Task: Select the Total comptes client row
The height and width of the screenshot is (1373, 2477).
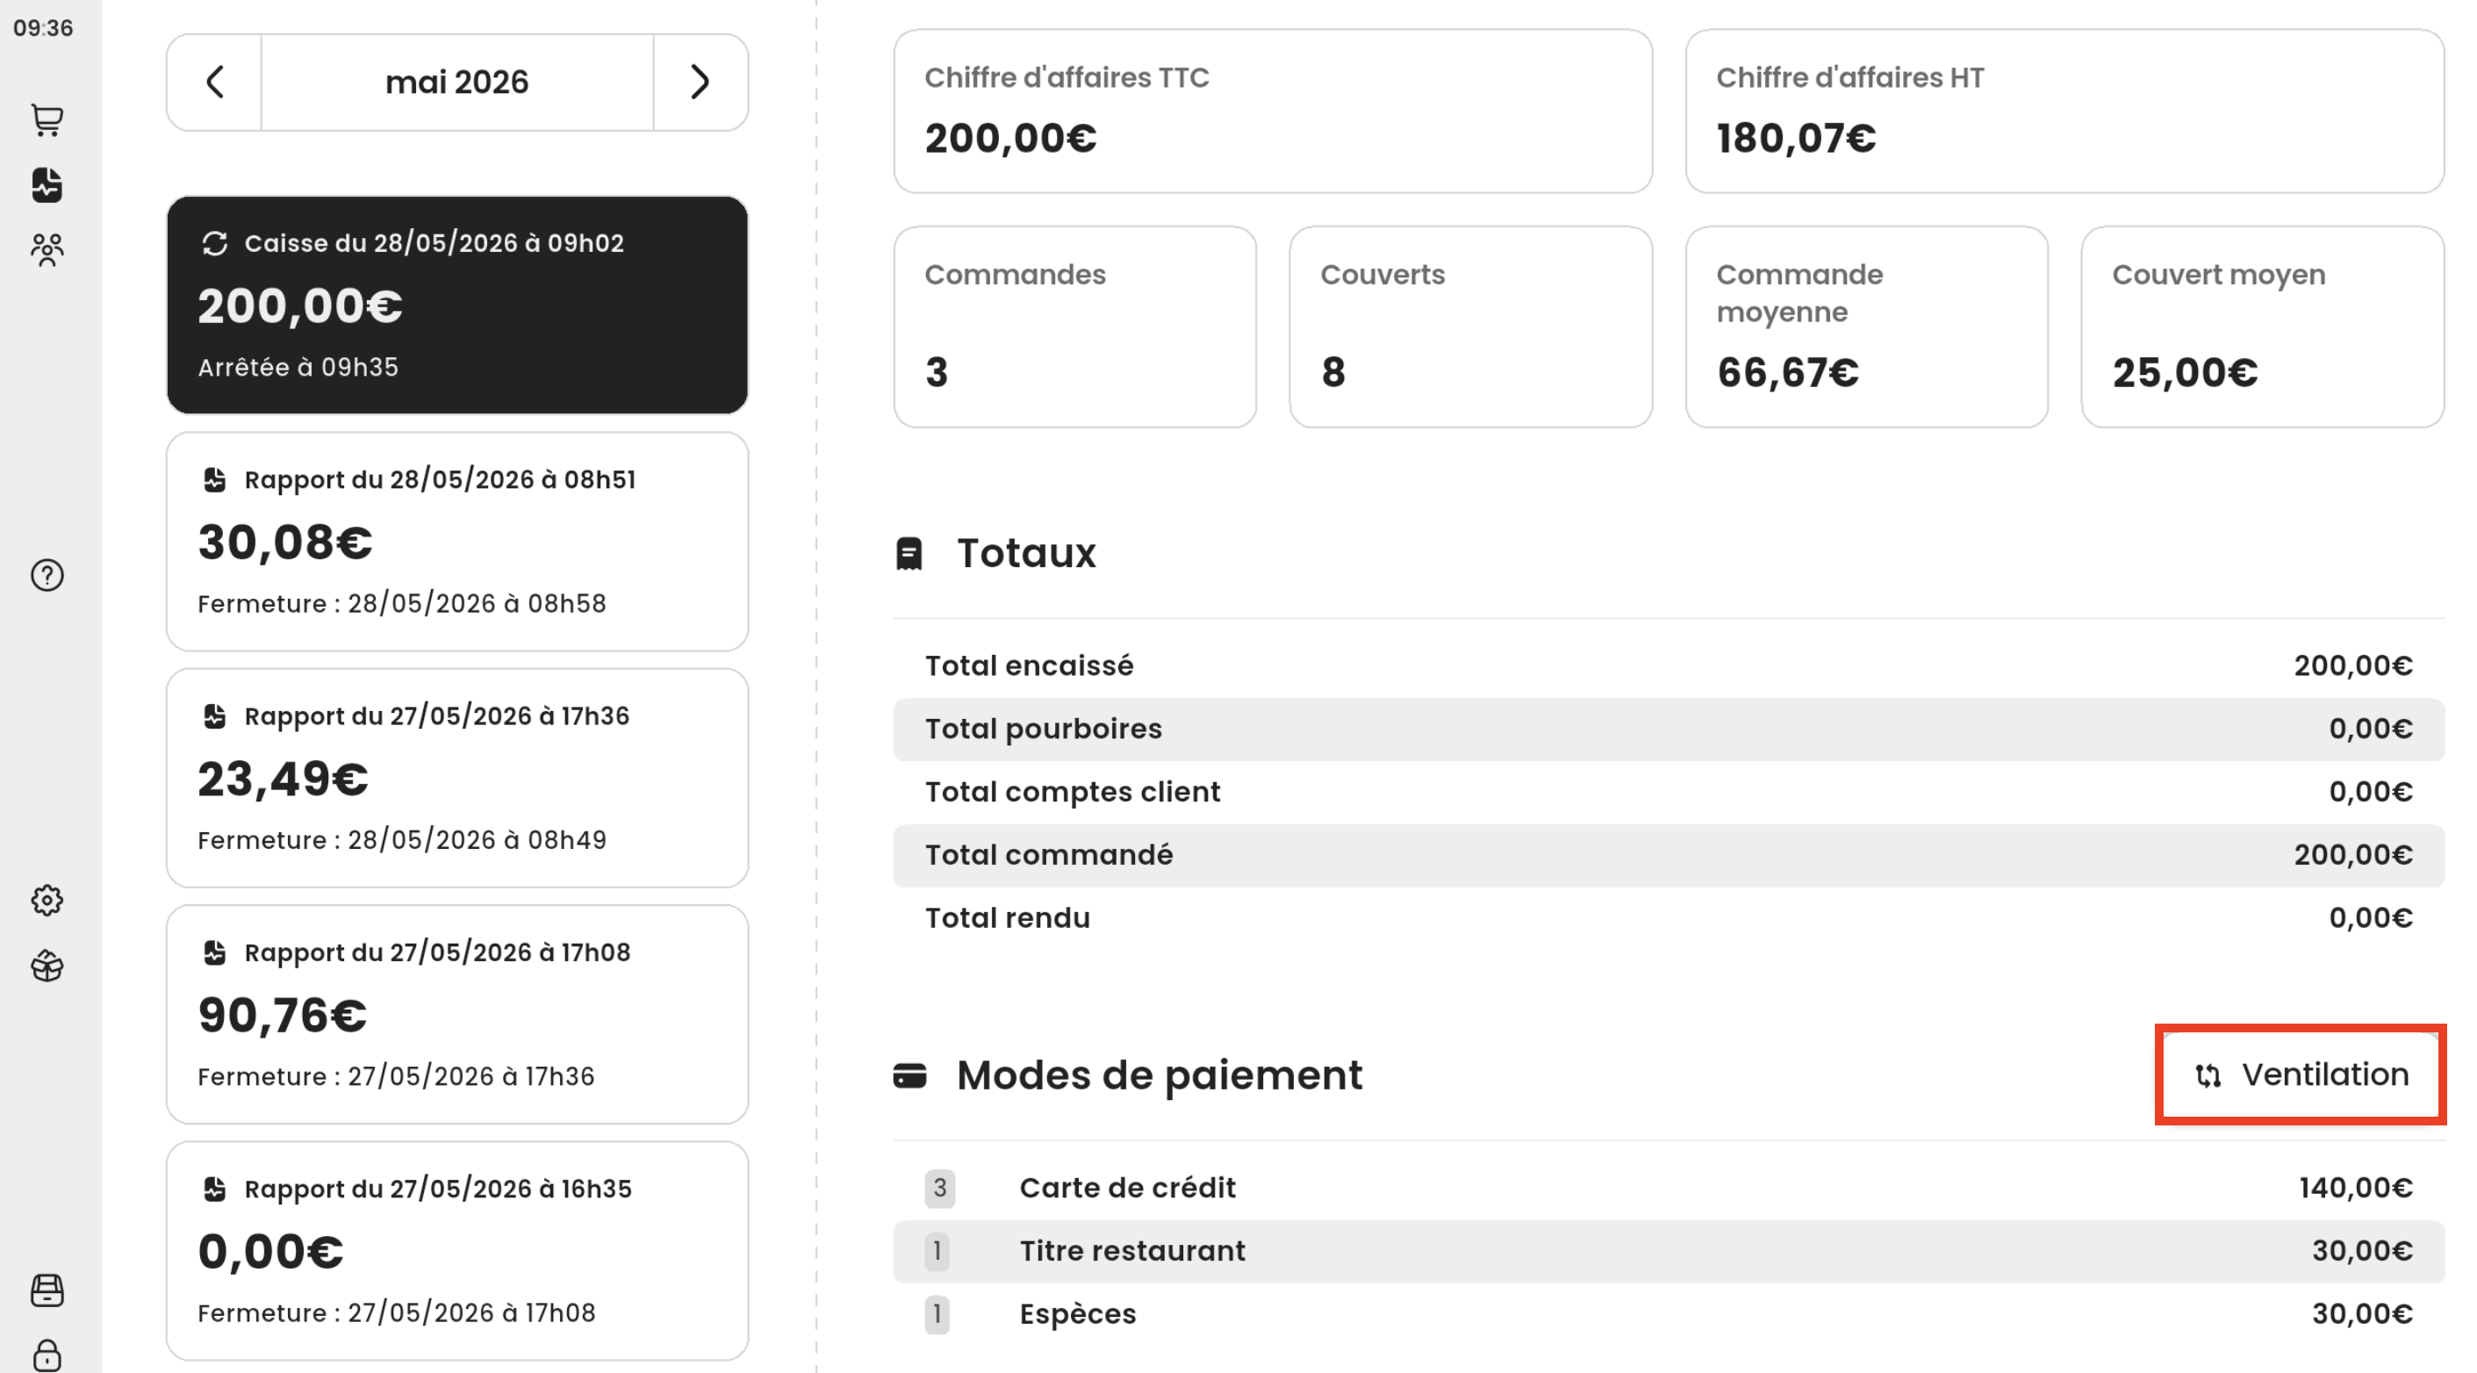Action: coord(1669,791)
